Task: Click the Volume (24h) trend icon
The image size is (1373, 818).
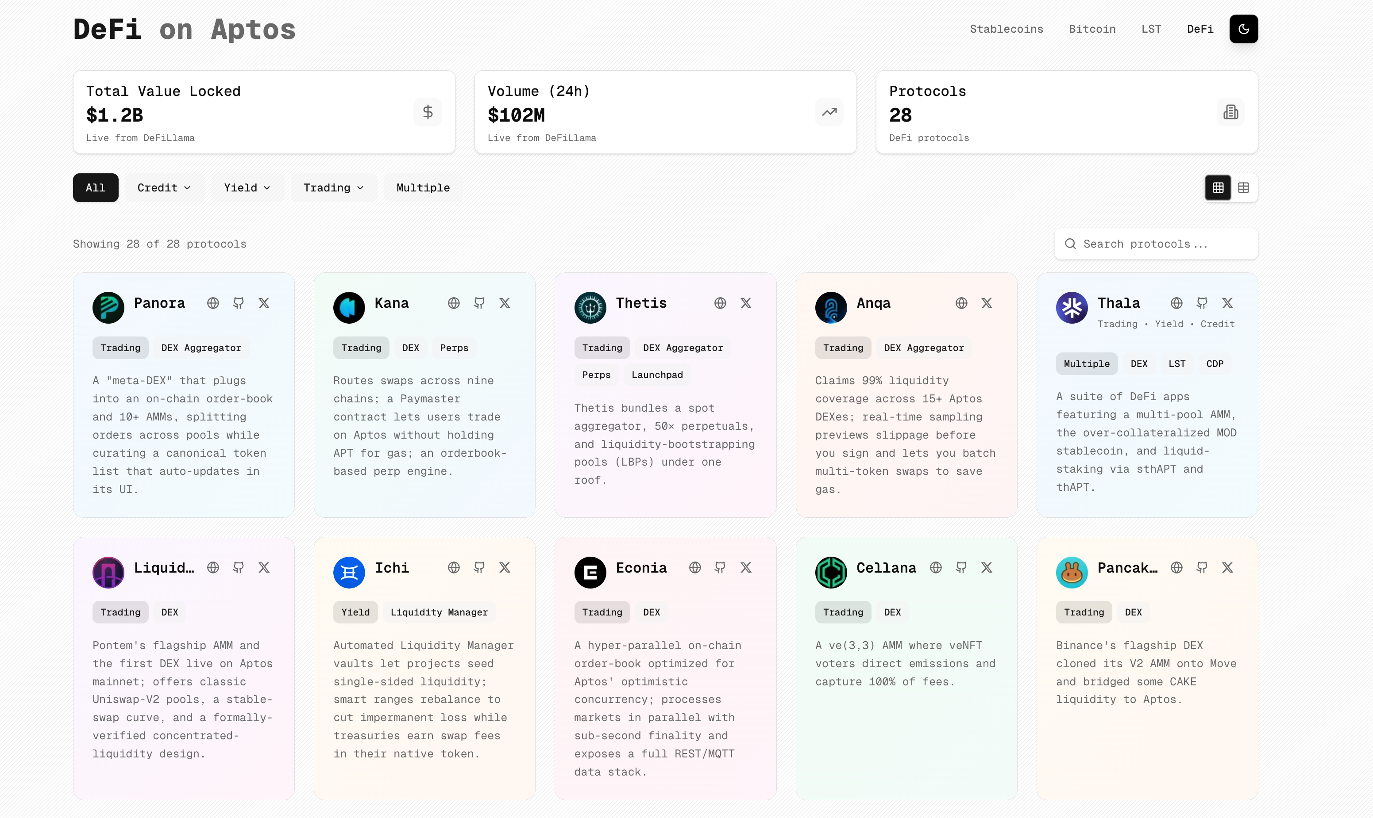Action: point(829,112)
